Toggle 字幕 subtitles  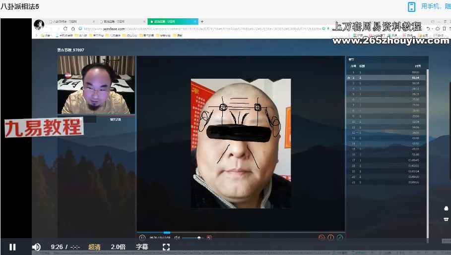pos(142,247)
